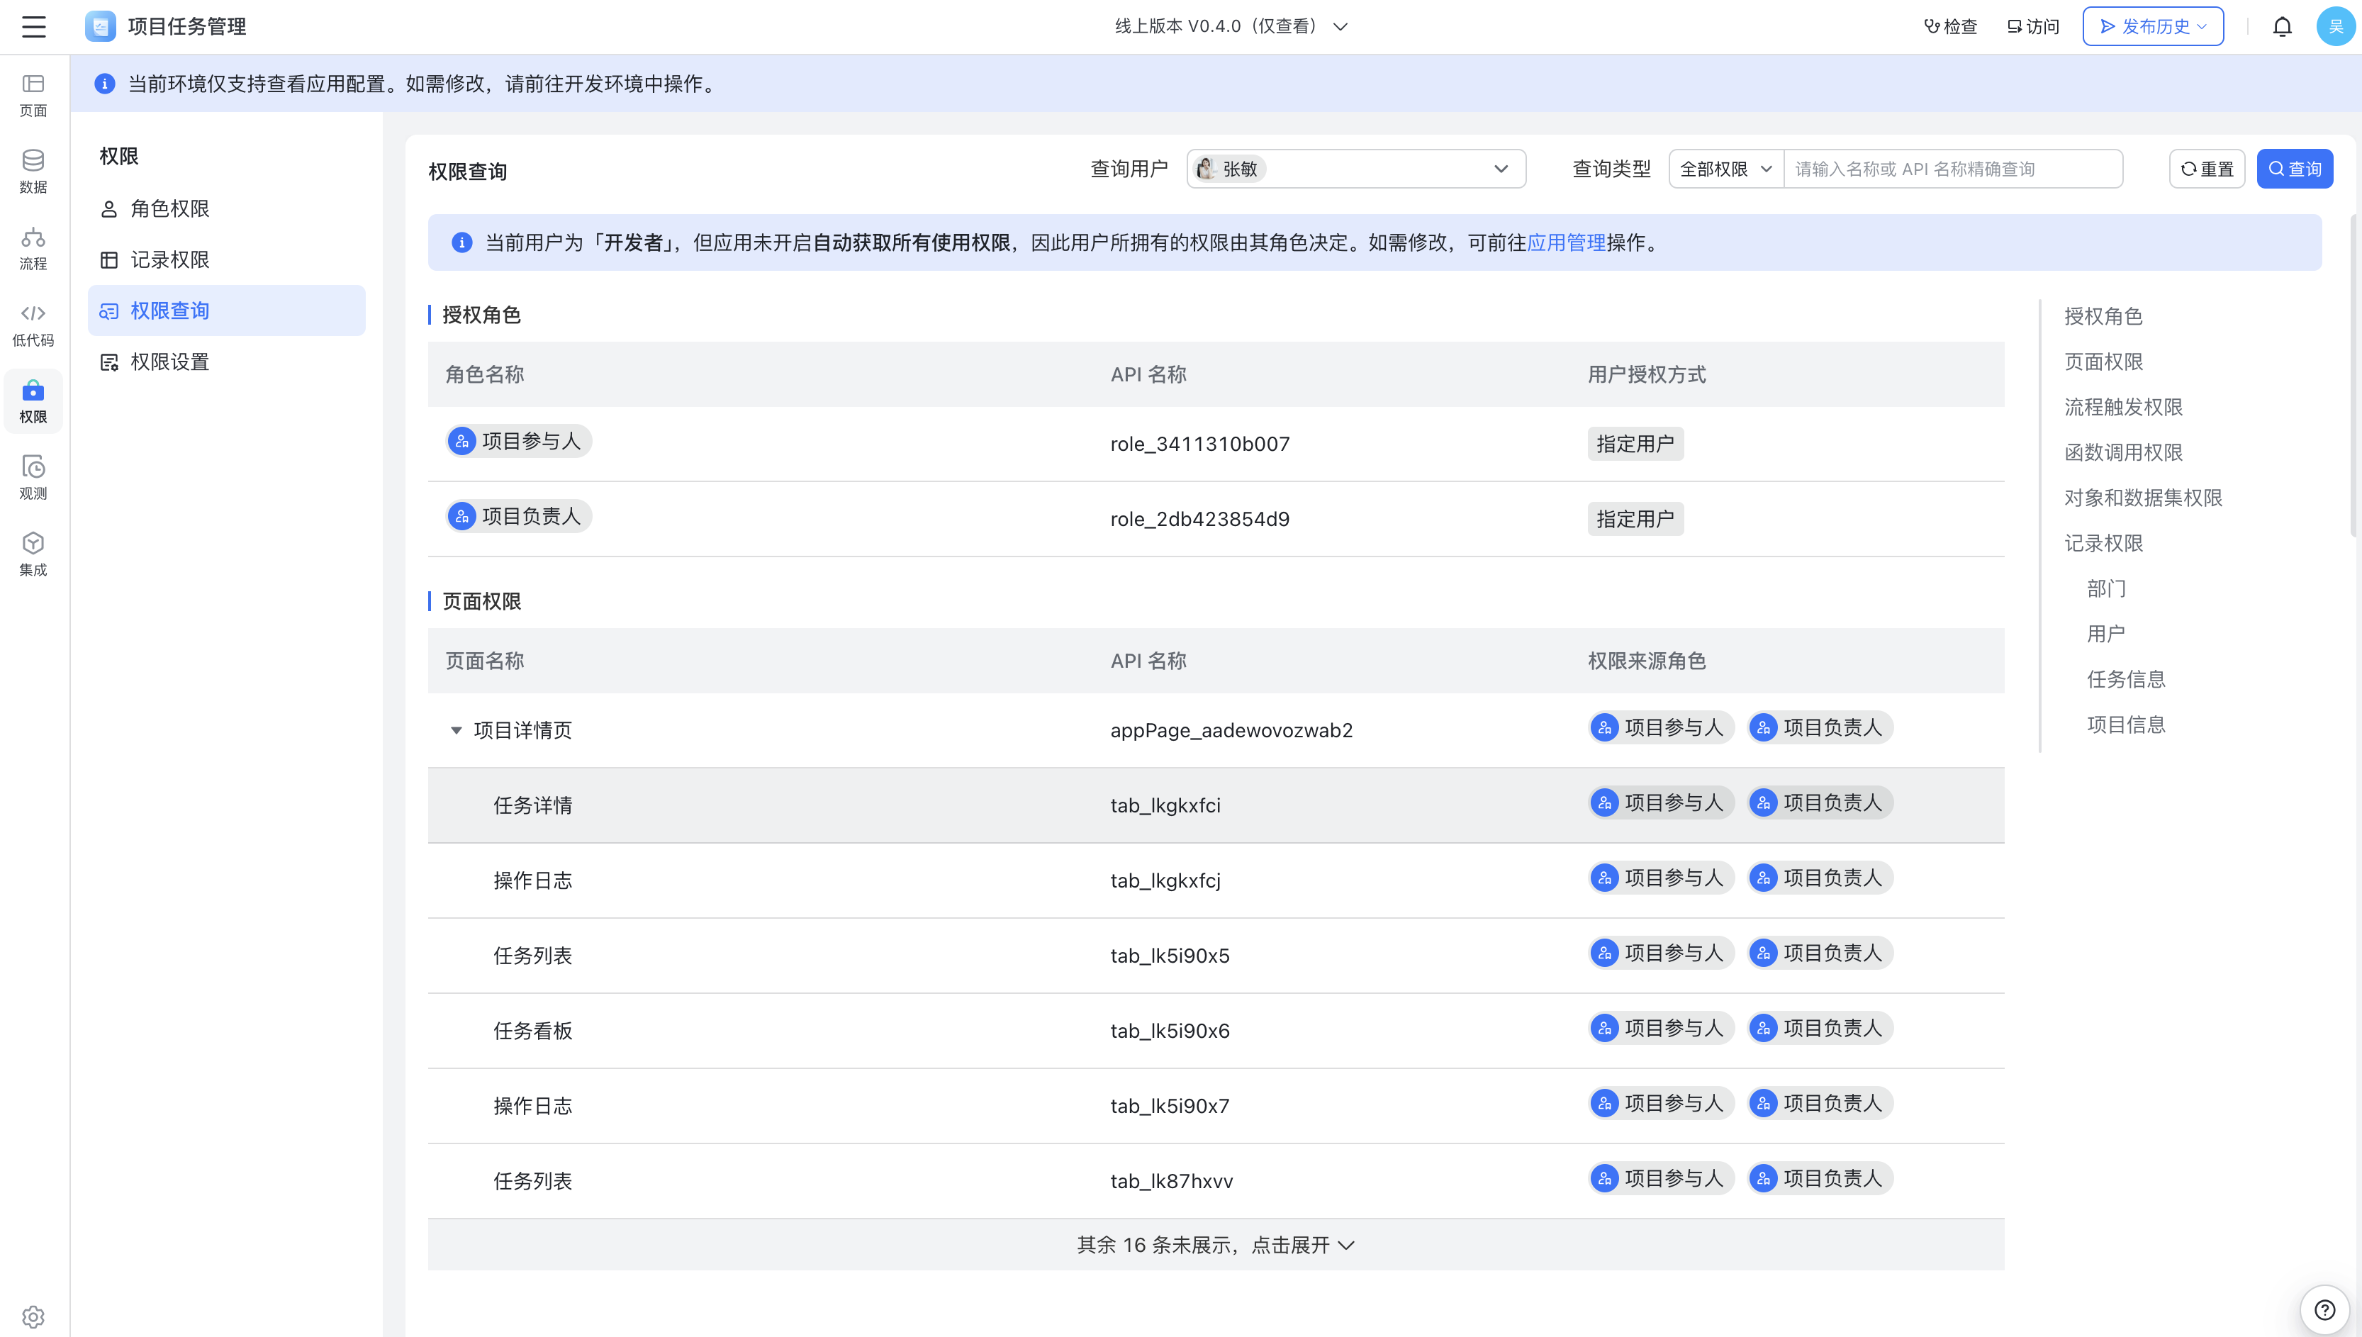The image size is (2362, 1337).
Task: Click the 权限来源角色 column header
Action: coord(1647,661)
